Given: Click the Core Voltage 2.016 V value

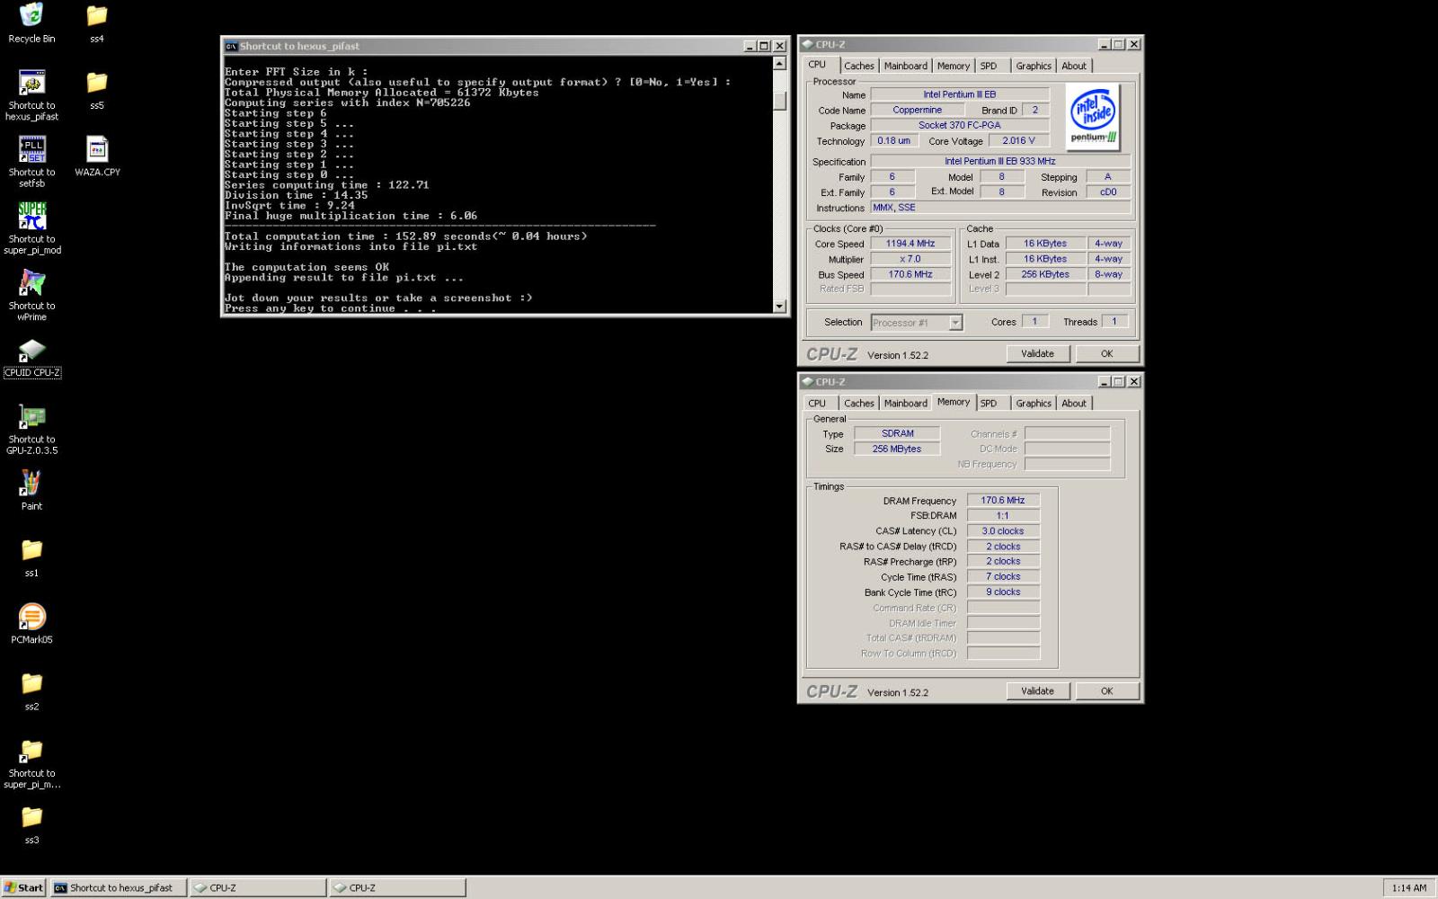Looking at the screenshot, I should [x=1018, y=140].
